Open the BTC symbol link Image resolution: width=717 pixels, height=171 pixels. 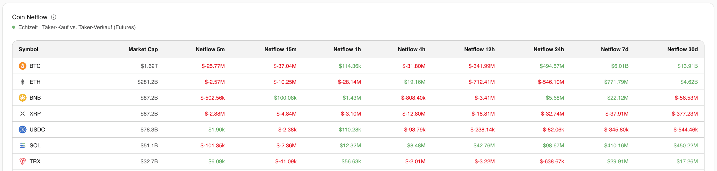tap(35, 66)
